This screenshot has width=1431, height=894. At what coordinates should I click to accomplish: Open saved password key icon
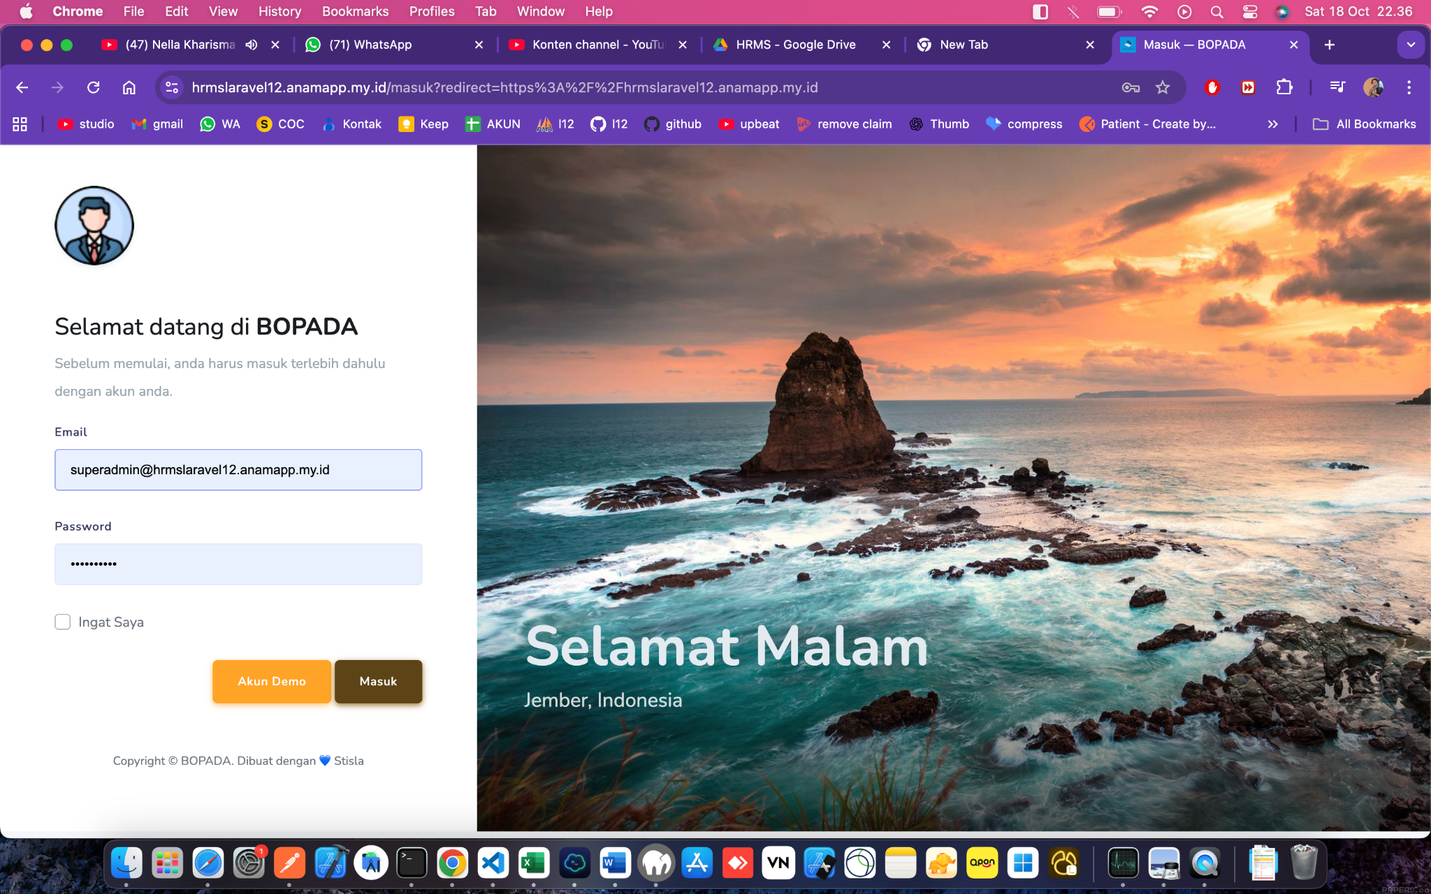(1130, 87)
